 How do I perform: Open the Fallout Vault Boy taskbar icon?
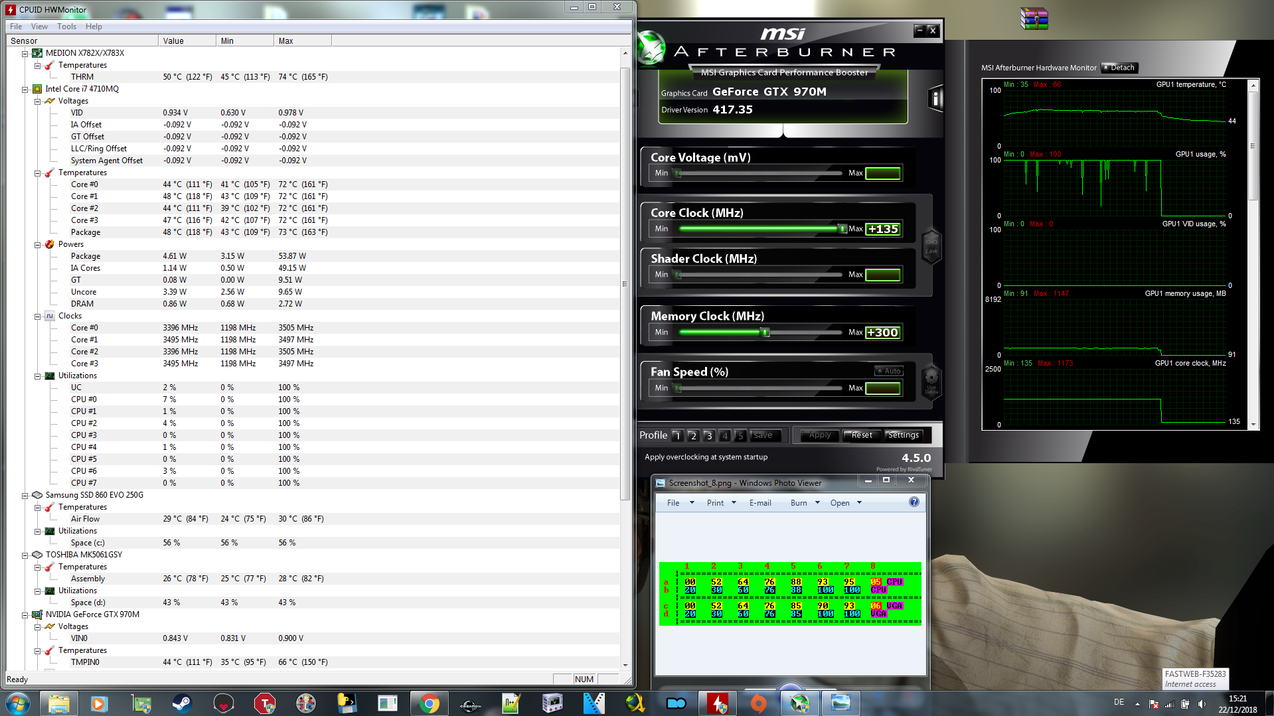305,703
